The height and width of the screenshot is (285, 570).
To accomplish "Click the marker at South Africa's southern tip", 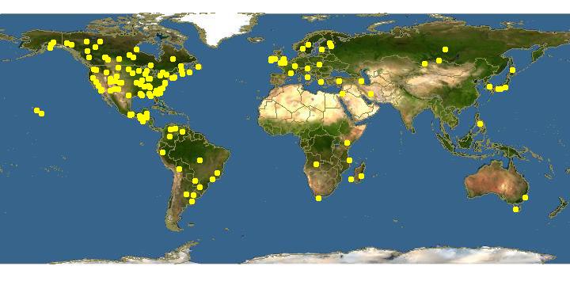I will tap(318, 198).
